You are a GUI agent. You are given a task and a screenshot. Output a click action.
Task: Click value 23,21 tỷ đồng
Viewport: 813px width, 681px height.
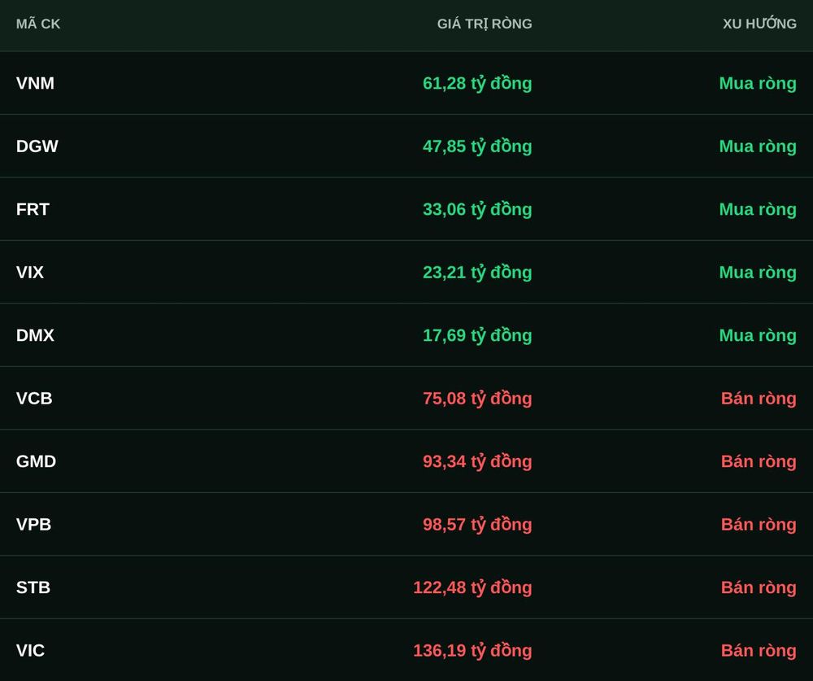477,273
